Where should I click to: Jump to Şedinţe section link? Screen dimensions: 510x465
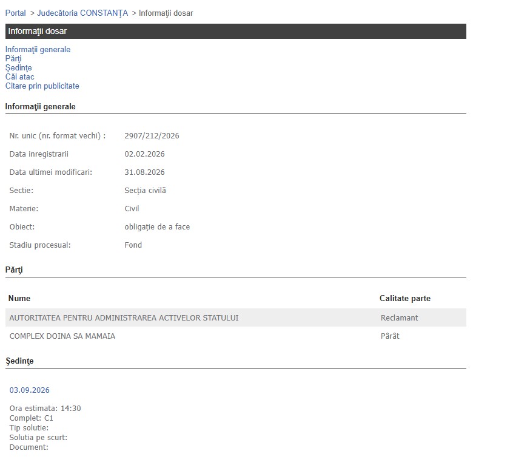[x=19, y=68]
